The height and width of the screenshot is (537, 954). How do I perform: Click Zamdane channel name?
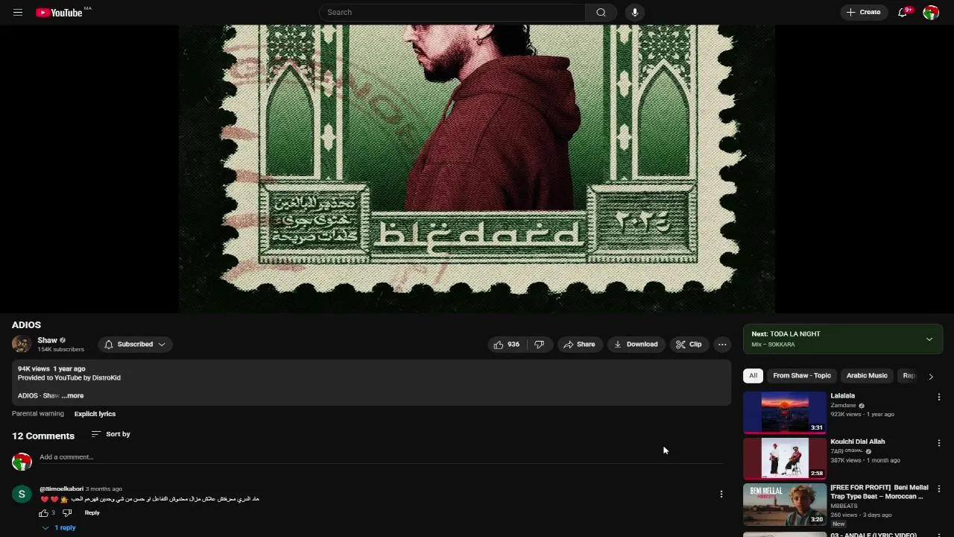(843, 406)
